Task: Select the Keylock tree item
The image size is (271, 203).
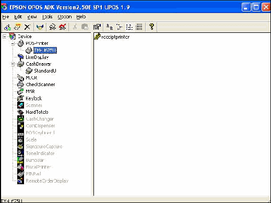Action: (34, 98)
